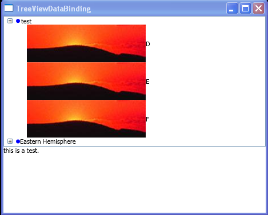Select the test tree item label
Image resolution: width=268 pixels, height=215 pixels.
click(26, 21)
